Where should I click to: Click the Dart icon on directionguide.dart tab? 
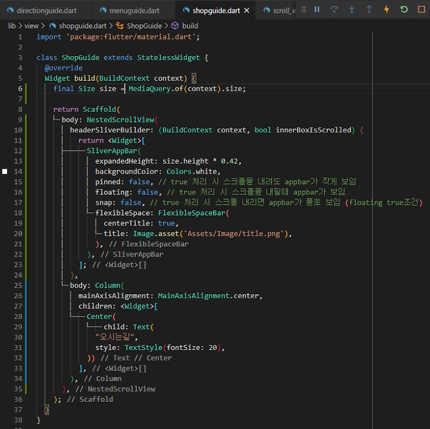10,10
